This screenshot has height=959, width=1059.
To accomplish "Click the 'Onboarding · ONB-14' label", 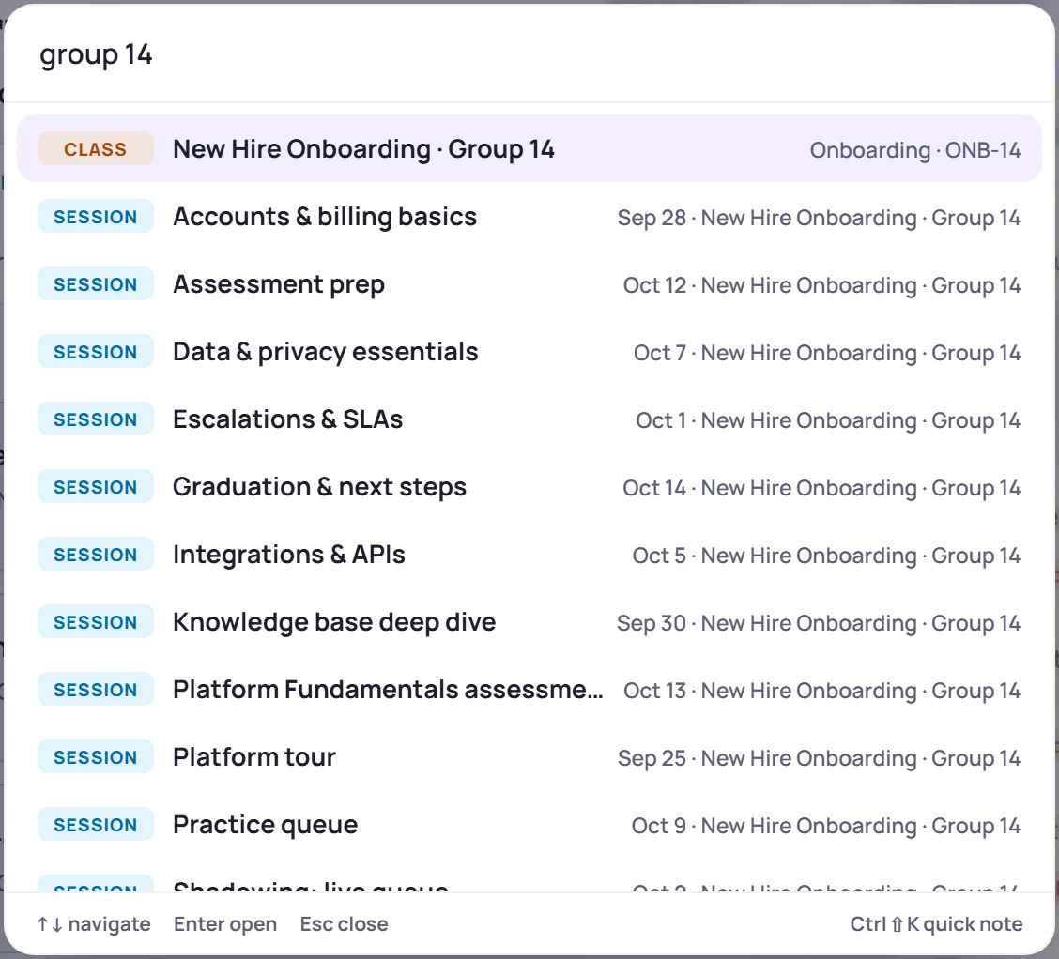I will tap(915, 150).
